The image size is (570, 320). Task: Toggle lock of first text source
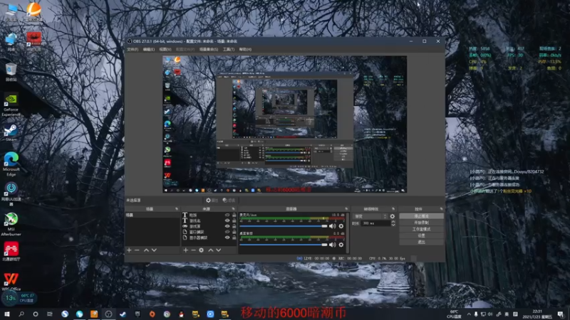pyautogui.click(x=234, y=215)
